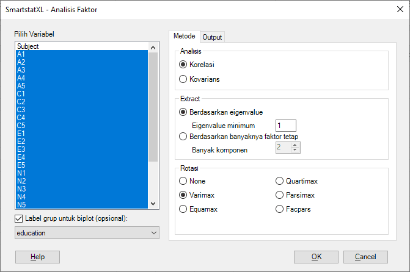
Task: Click the variable list scrollbar thumb
Action: point(153,107)
